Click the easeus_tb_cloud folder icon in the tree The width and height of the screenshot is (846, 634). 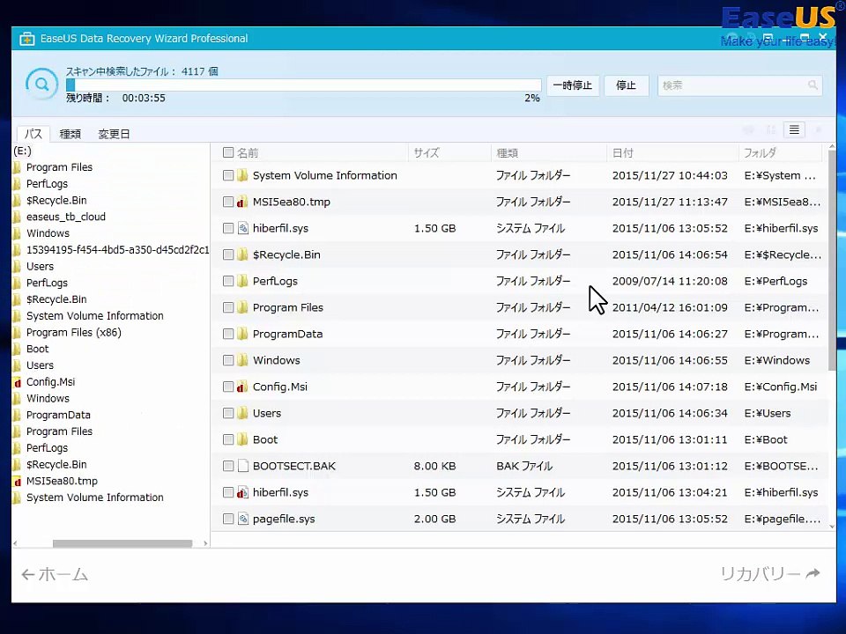tap(18, 217)
